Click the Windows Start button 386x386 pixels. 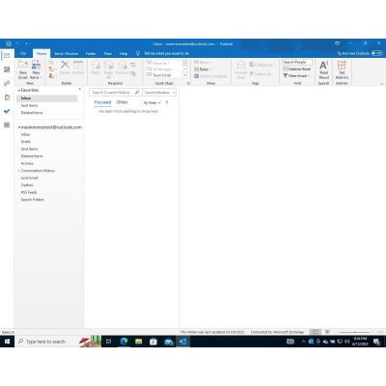(x=7, y=342)
